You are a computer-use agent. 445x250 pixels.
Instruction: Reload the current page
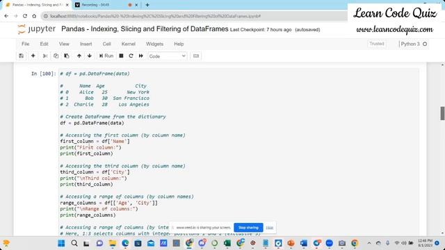(x=25, y=16)
